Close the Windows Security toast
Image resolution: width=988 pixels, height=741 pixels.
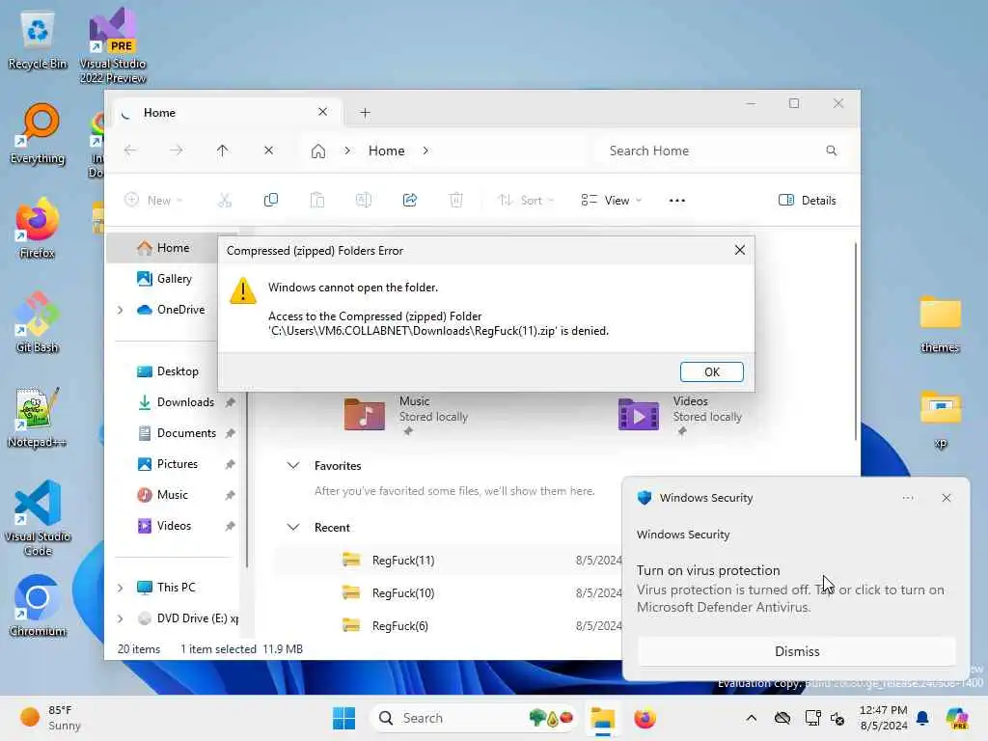tap(946, 498)
